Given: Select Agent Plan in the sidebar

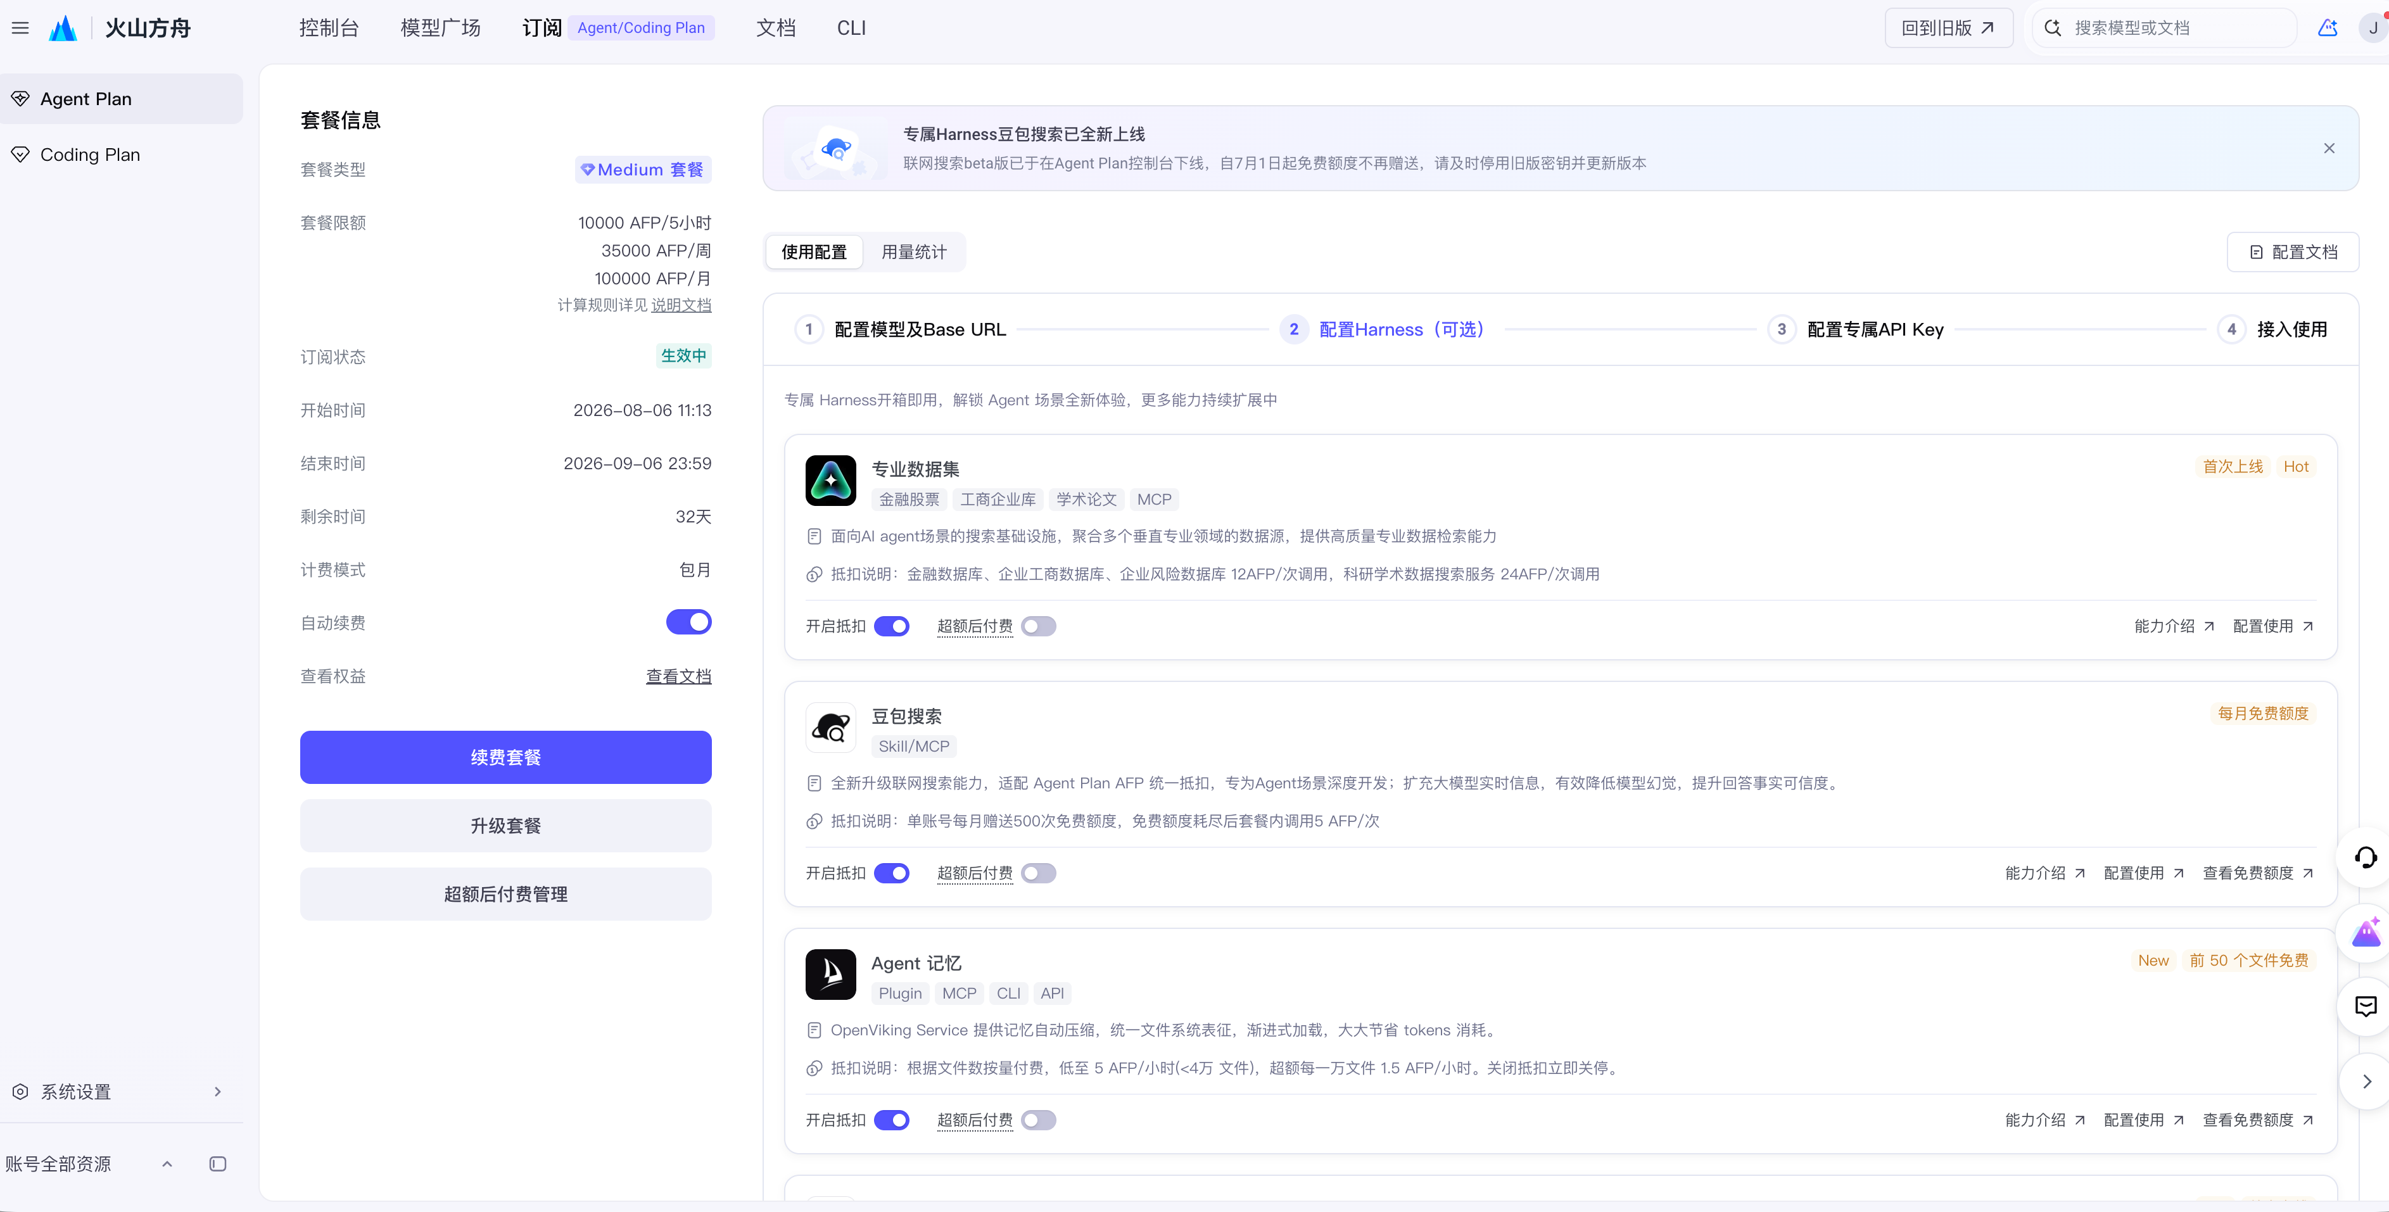Looking at the screenshot, I should click(x=122, y=98).
